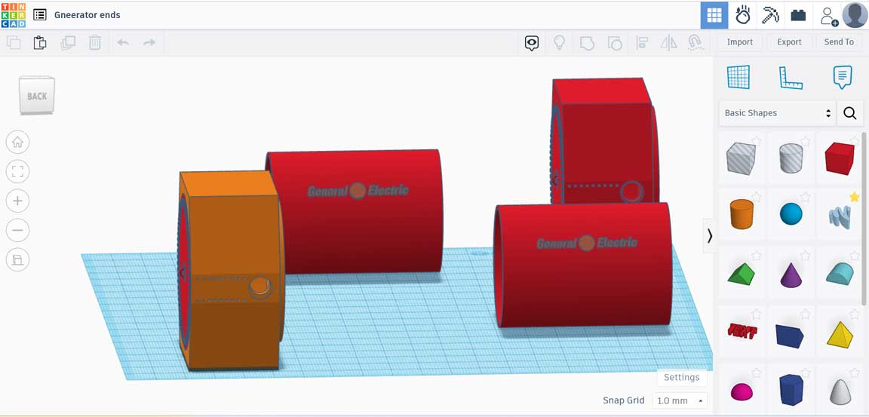Duplicate and repeat the selected shape
The image size is (869, 417).
68,43
